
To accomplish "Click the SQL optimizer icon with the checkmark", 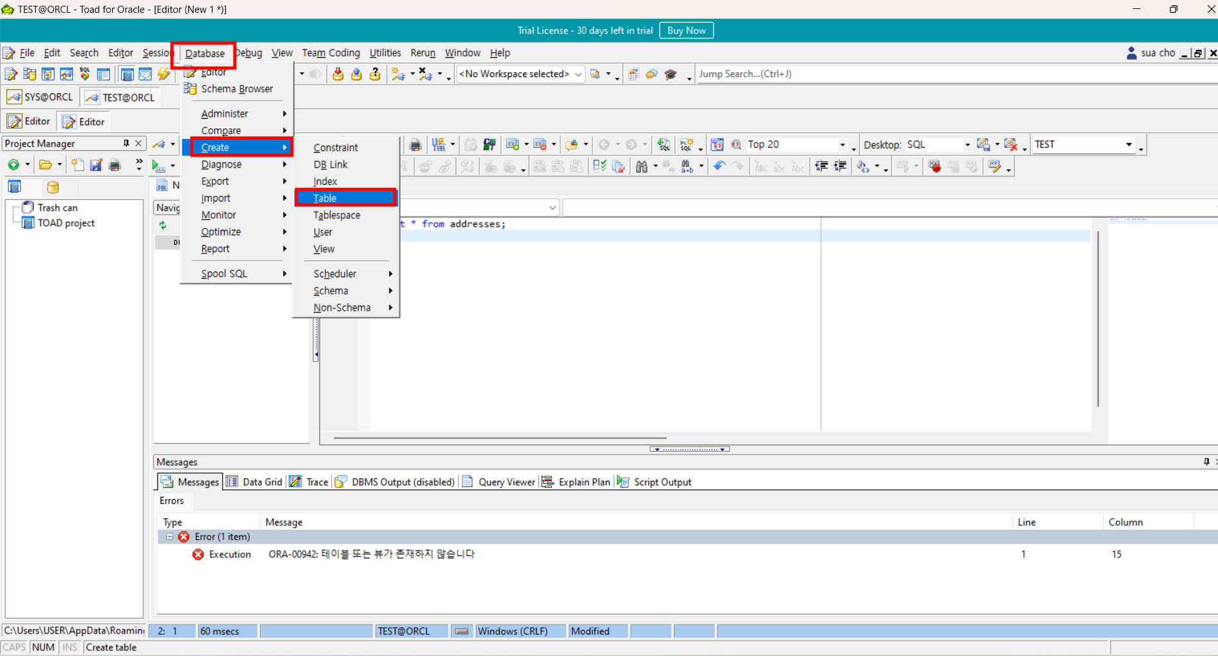I will point(85,74).
